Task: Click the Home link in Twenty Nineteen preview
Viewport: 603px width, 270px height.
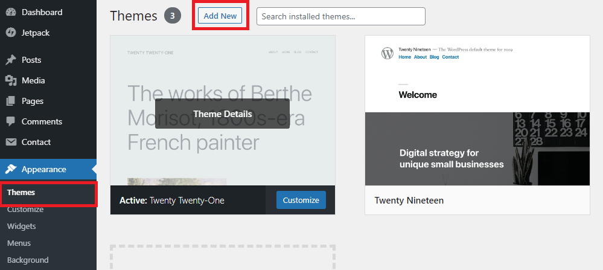Action: click(x=404, y=57)
